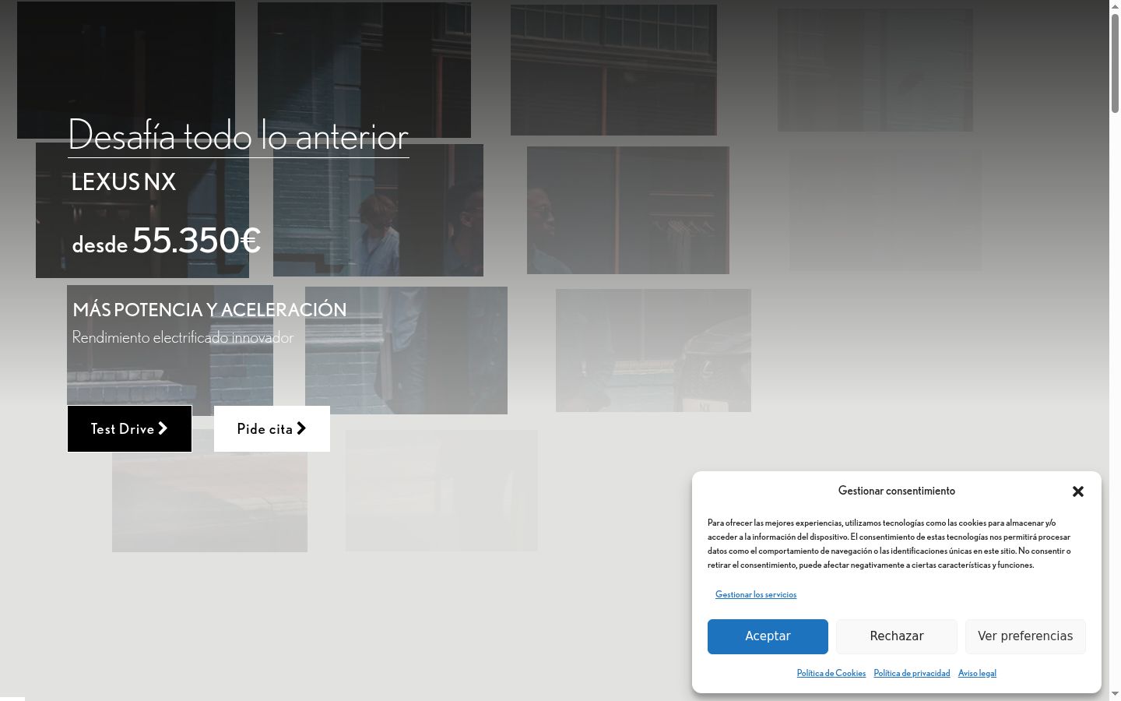The image size is (1121, 701).
Task: Open the Gestionar los servicios link
Action: pos(756,594)
